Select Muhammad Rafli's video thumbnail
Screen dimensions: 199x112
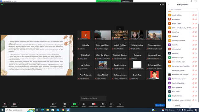103,65
